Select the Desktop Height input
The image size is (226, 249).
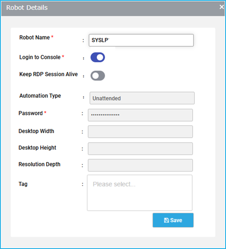[140, 149]
